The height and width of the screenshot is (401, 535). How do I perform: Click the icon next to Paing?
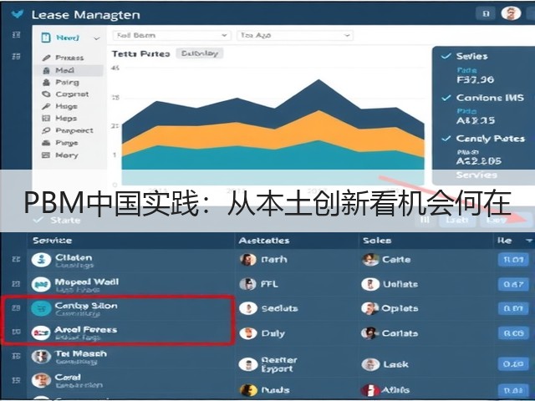(x=46, y=82)
